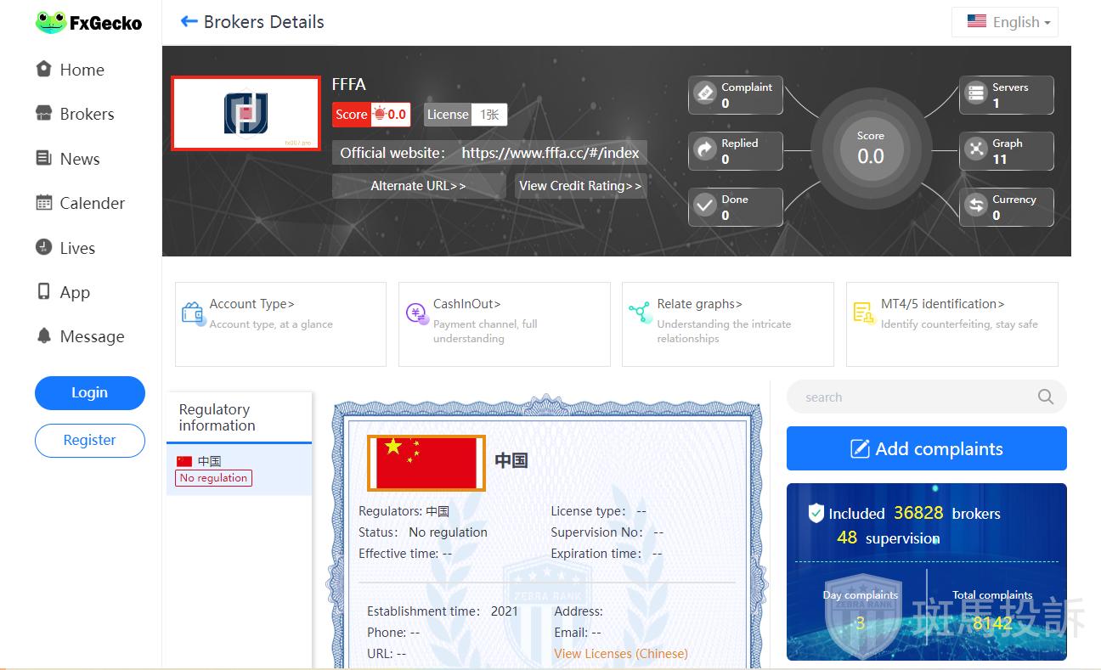Click the Replied arrow icon
The height and width of the screenshot is (670, 1101).
click(x=705, y=150)
